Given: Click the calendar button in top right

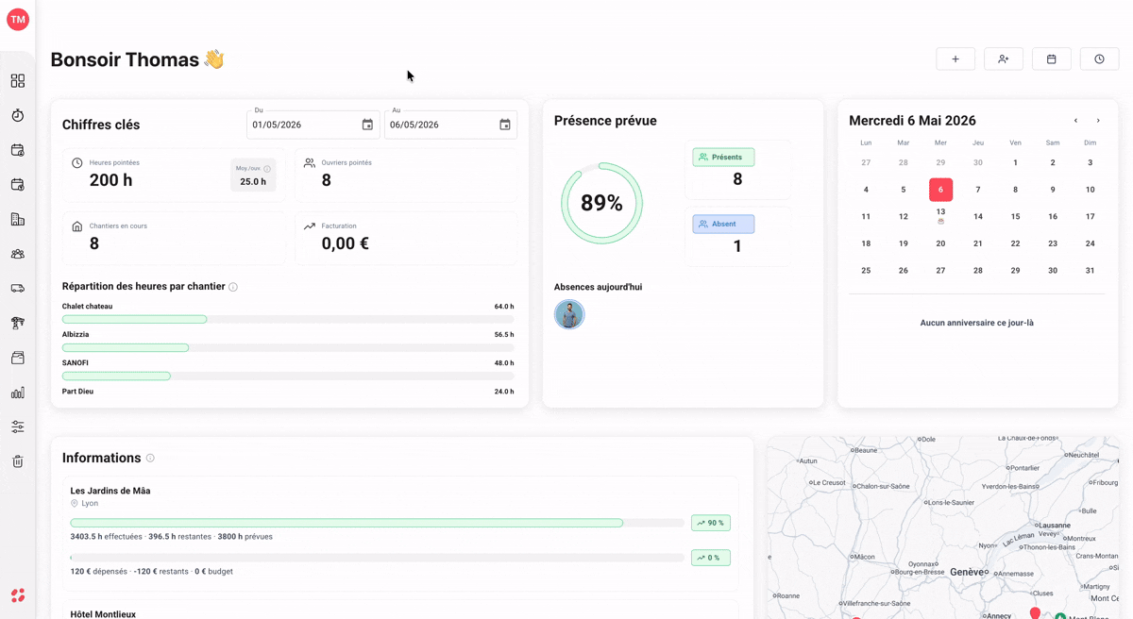Looking at the screenshot, I should pos(1052,59).
